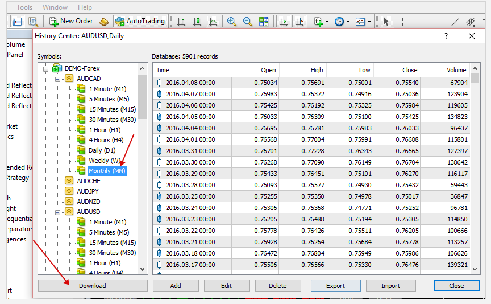Click the New Order toolbar button

tap(71, 21)
